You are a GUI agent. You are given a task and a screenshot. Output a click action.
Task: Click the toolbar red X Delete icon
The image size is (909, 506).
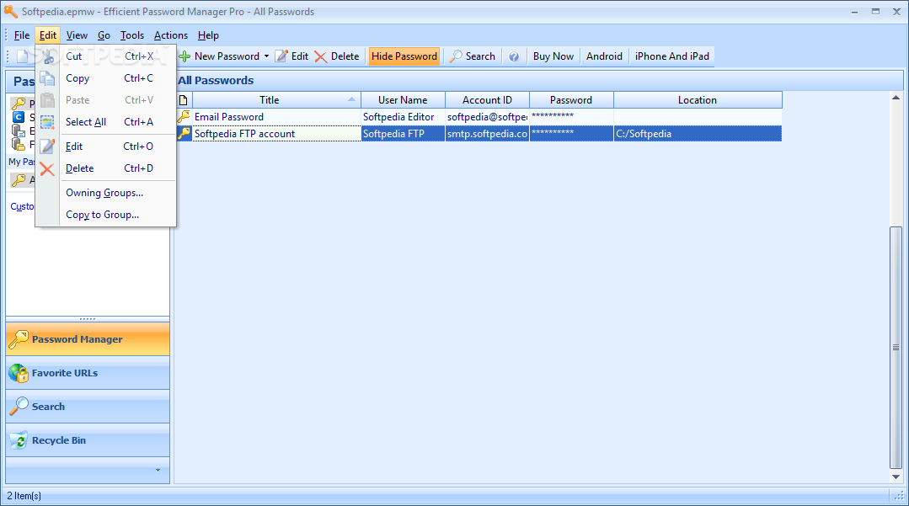coord(321,56)
